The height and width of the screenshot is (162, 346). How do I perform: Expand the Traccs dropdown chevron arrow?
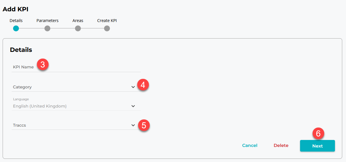[133, 125]
